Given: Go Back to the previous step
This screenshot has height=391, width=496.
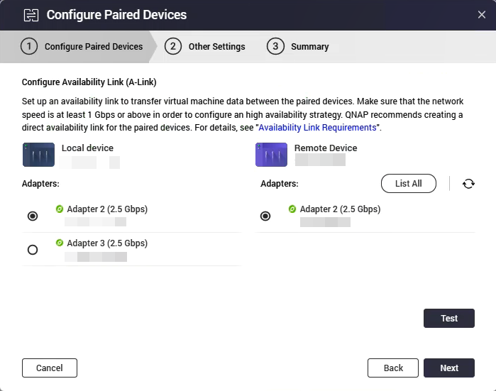Looking at the screenshot, I should tap(392, 368).
